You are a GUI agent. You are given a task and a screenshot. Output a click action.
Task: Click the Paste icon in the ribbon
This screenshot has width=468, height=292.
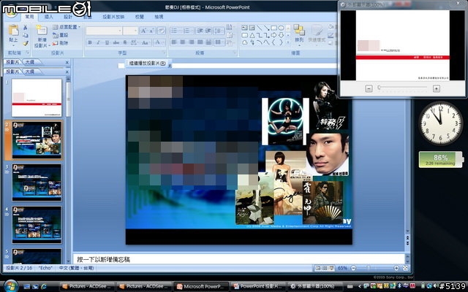[x=13, y=31]
